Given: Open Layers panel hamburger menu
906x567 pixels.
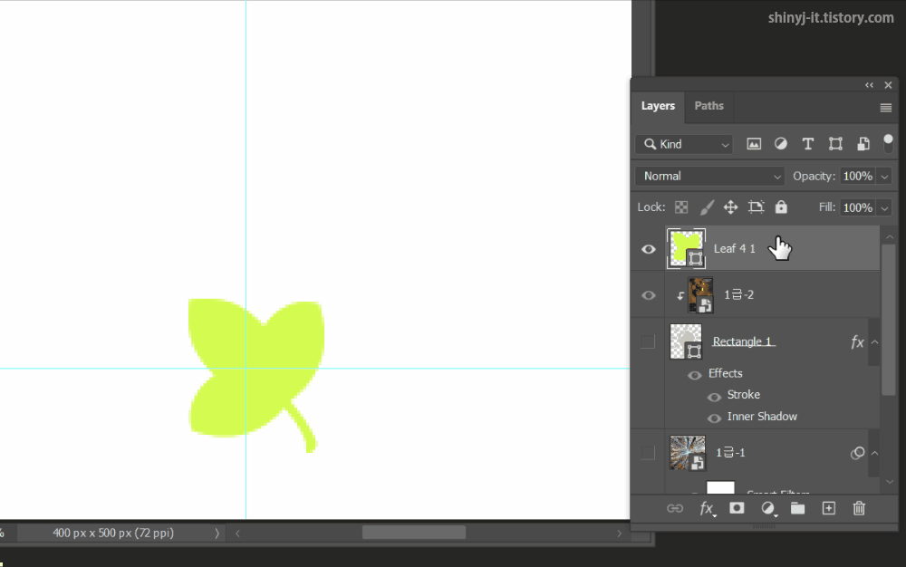Looking at the screenshot, I should [x=886, y=108].
